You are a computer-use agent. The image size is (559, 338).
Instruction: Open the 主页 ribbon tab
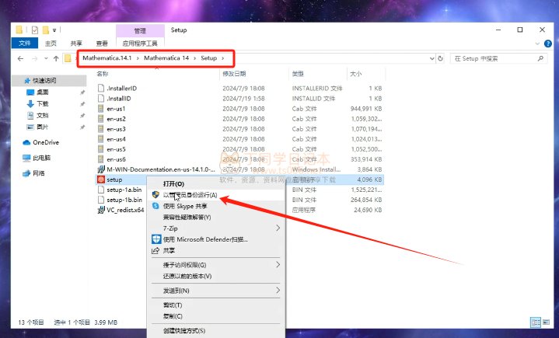click(51, 43)
